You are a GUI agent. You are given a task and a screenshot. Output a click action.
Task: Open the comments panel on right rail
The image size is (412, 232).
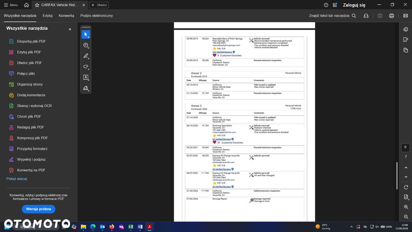pos(406,29)
